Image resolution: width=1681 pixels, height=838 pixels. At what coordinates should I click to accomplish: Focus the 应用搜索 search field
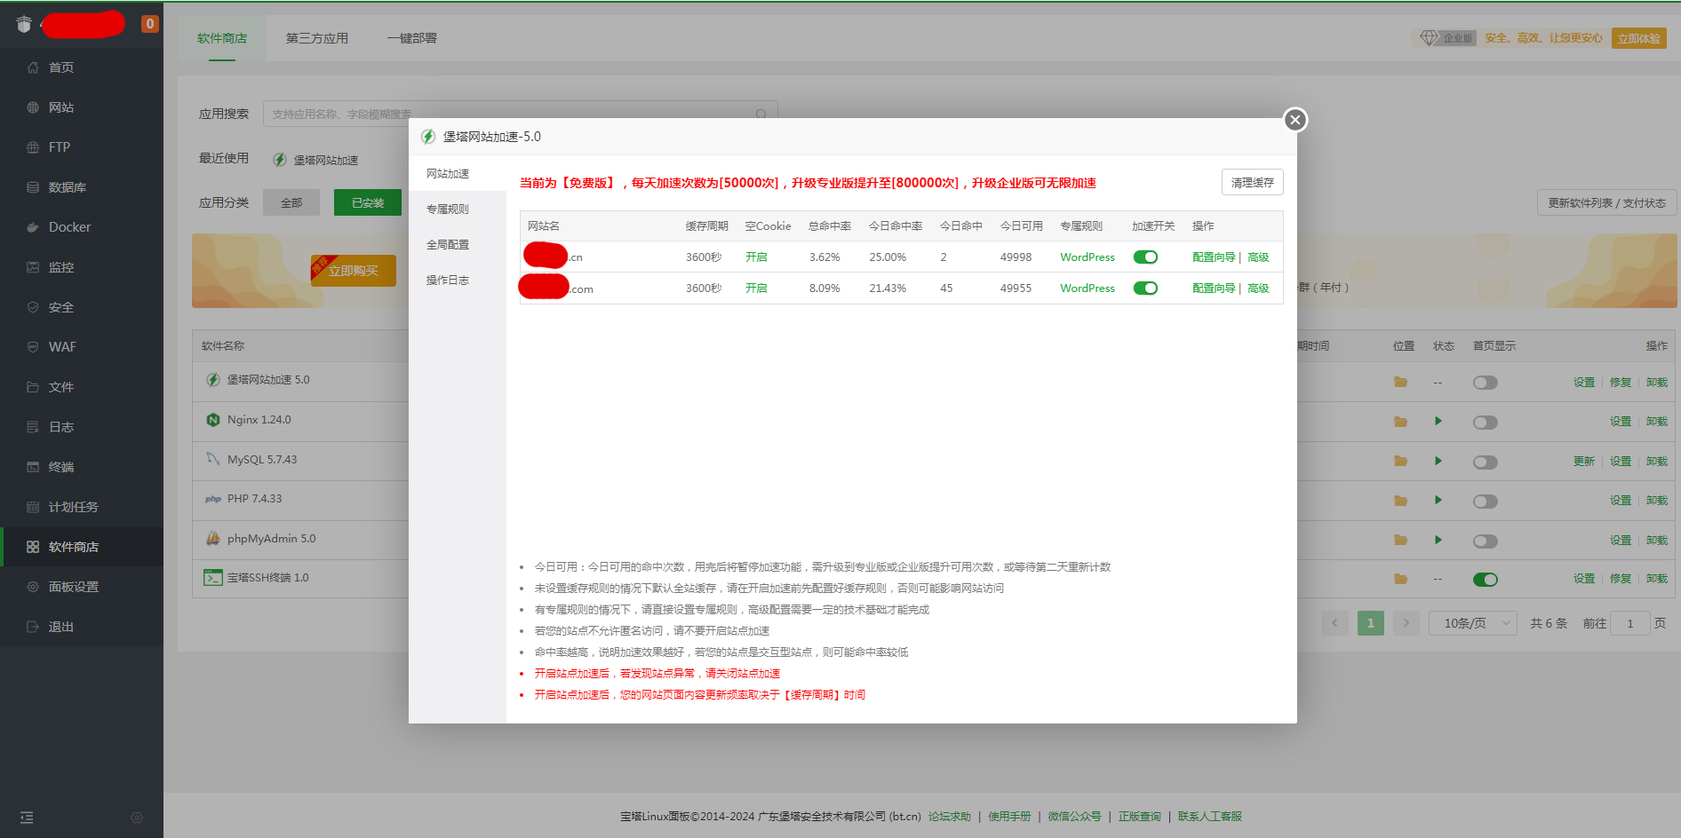point(520,114)
